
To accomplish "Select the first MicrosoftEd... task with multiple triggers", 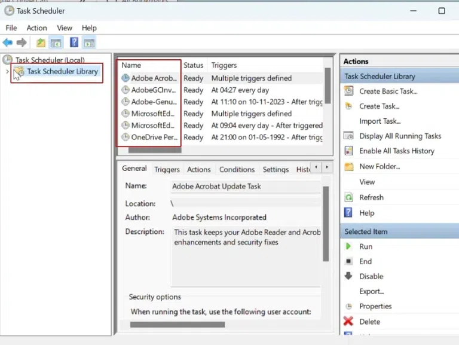I will (x=153, y=114).
